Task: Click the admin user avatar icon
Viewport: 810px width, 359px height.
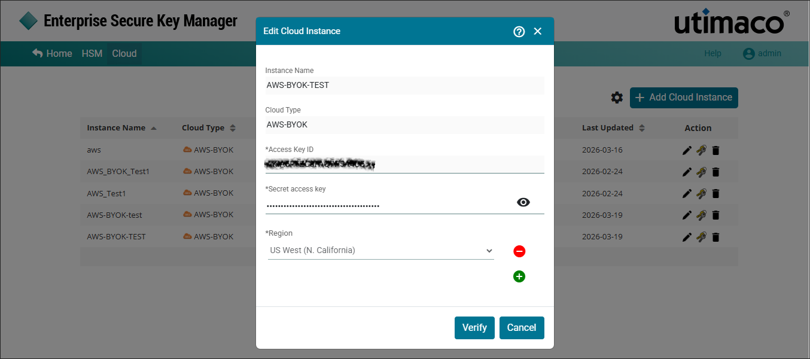Action: (x=749, y=54)
